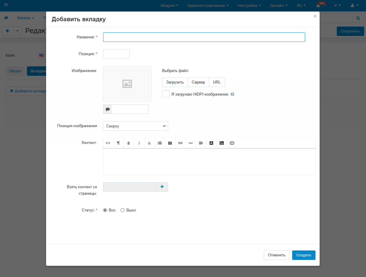Click the back arrow button behind dialog
The height and width of the screenshot is (277, 366).
(8, 31)
